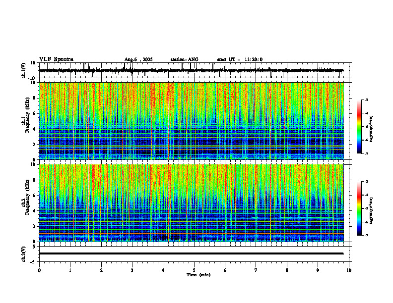Click the "Aug.6 , 2025" date text
Image resolution: width=393 pixels, height=303 pixels.
click(138, 59)
